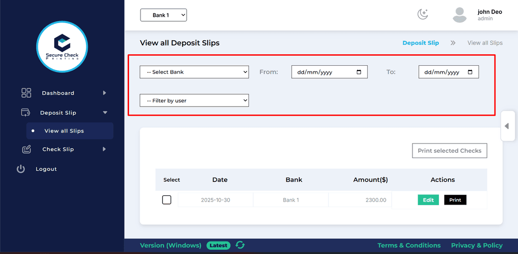The image size is (518, 254).
Task: Open the Select Bank dropdown
Action: (194, 72)
